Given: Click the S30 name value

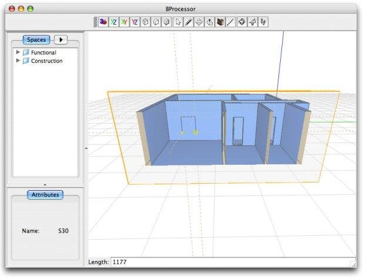Looking at the screenshot, I should pos(63,231).
